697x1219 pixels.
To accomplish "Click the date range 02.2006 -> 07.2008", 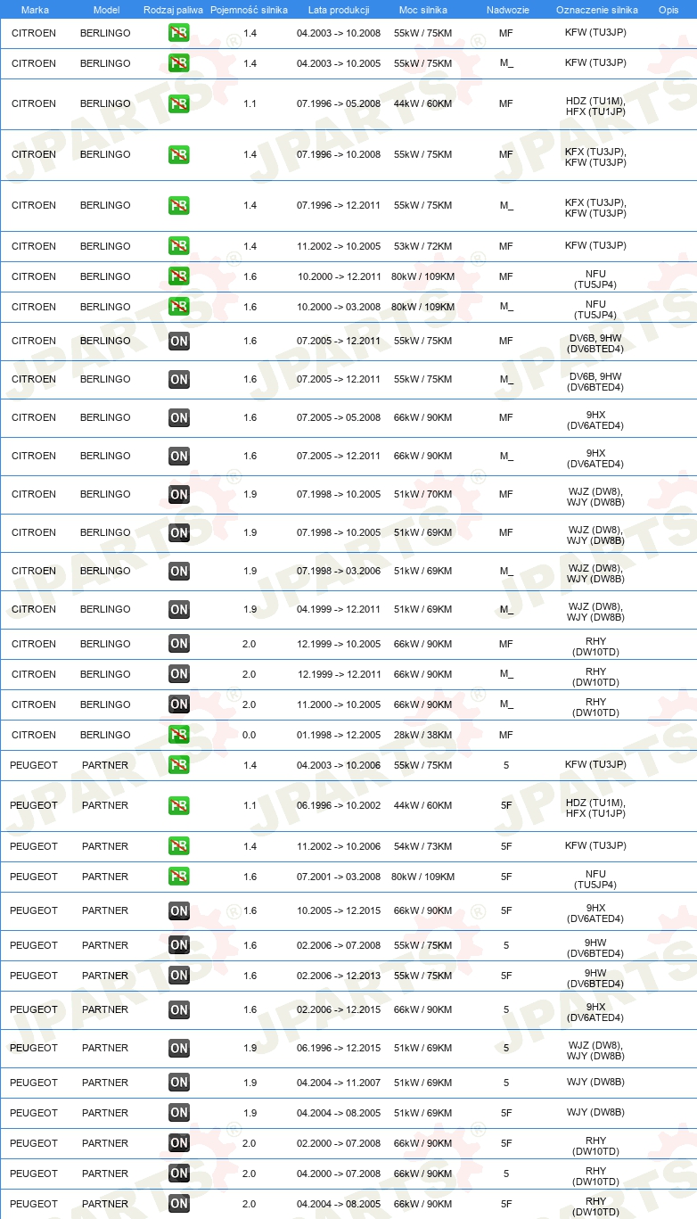I will coord(339,945).
